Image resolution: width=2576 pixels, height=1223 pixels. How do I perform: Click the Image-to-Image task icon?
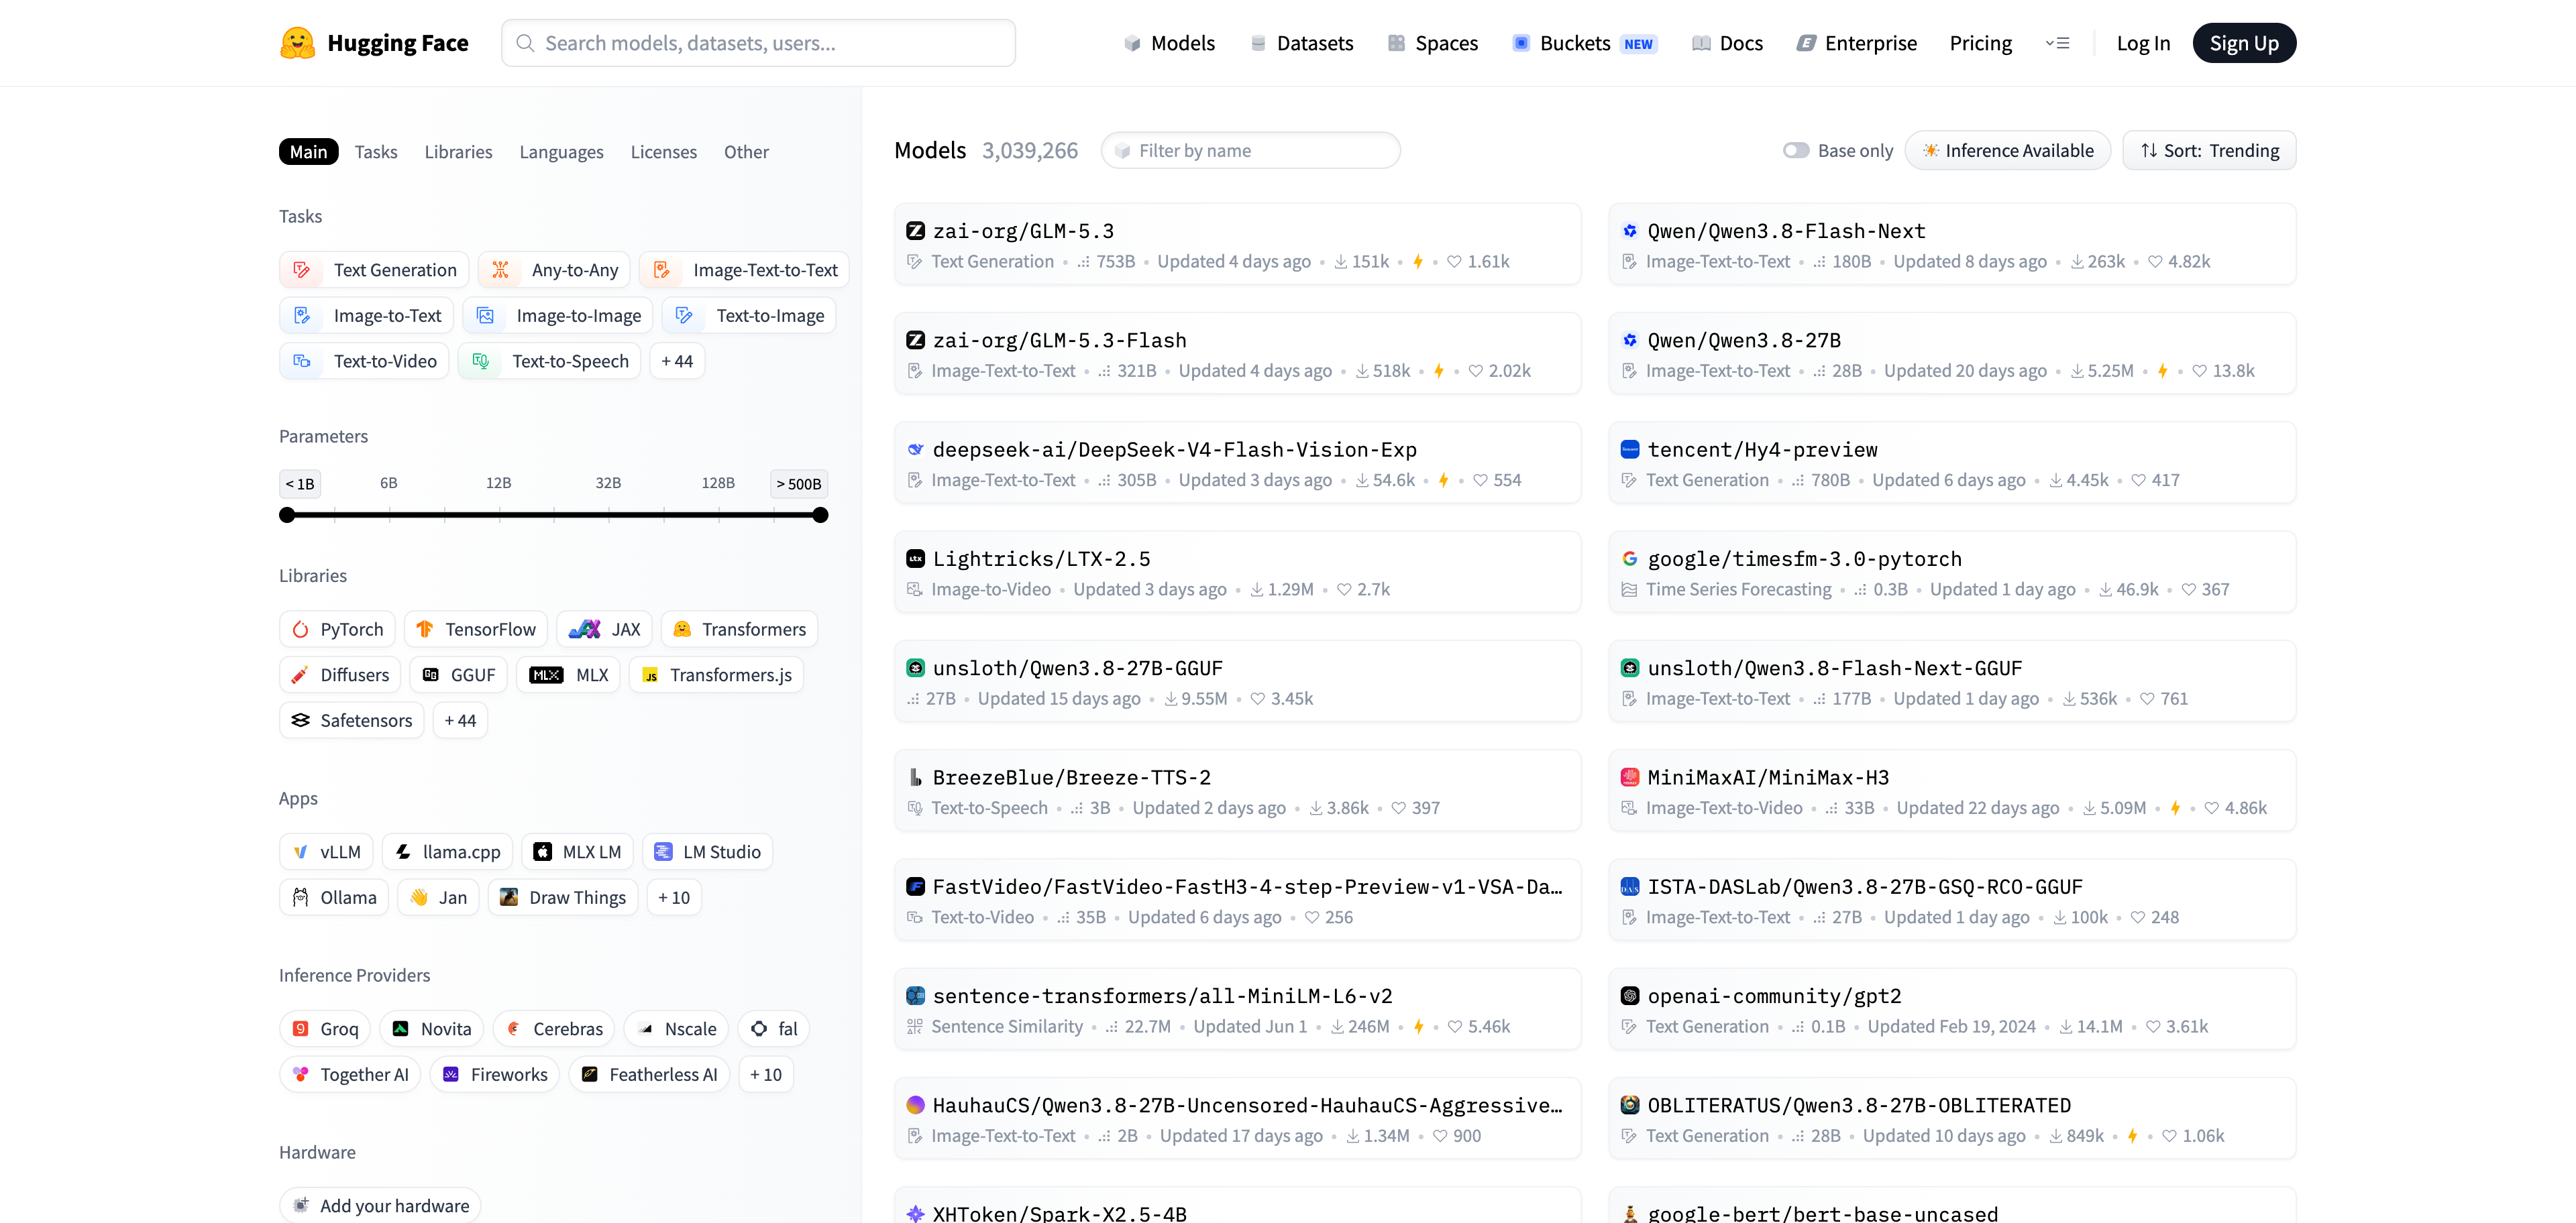[485, 316]
